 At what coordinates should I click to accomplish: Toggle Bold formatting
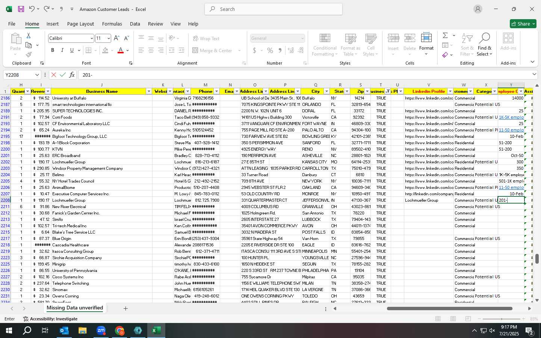point(53,50)
